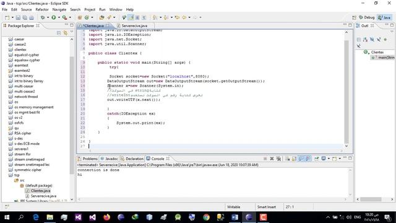Open Firefox from the taskbar
Screen dimensions: 396x223
(x=106, y=217)
